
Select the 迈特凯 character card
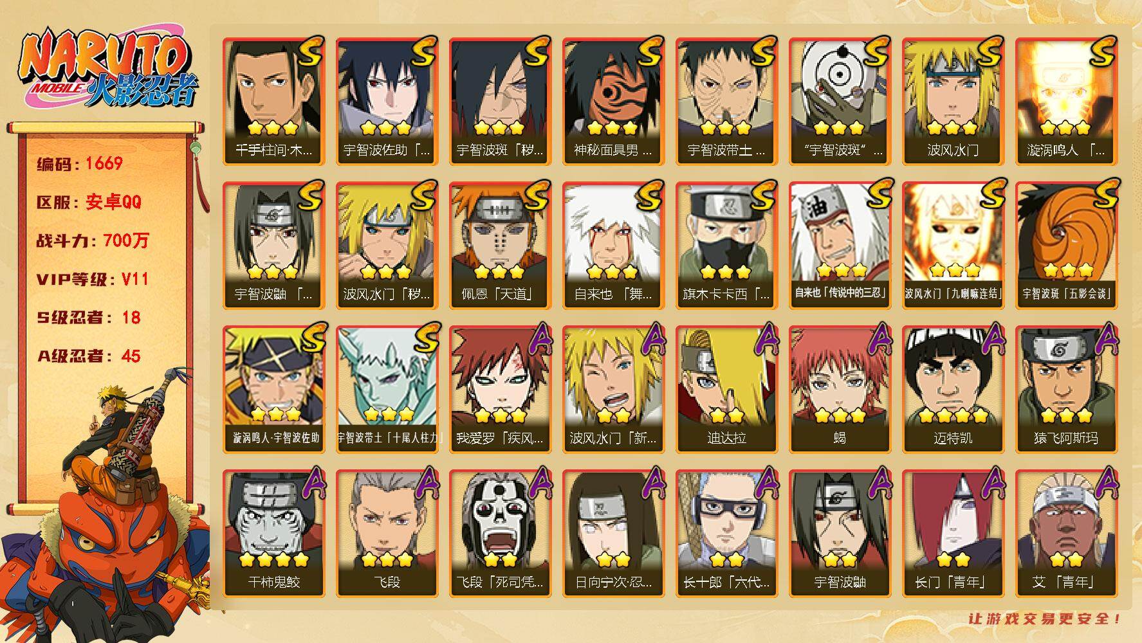pos(952,389)
